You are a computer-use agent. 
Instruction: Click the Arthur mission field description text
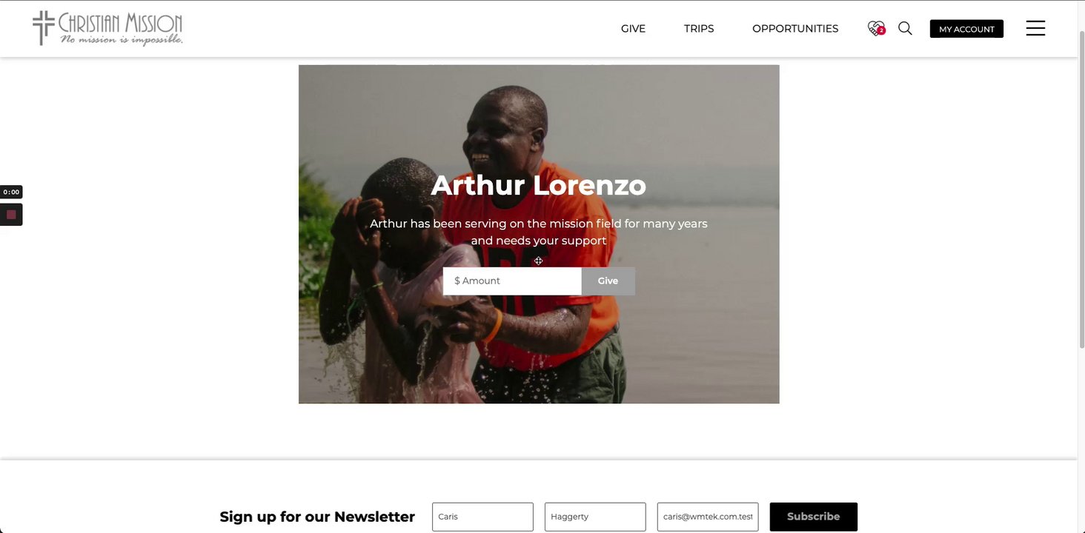(x=539, y=232)
